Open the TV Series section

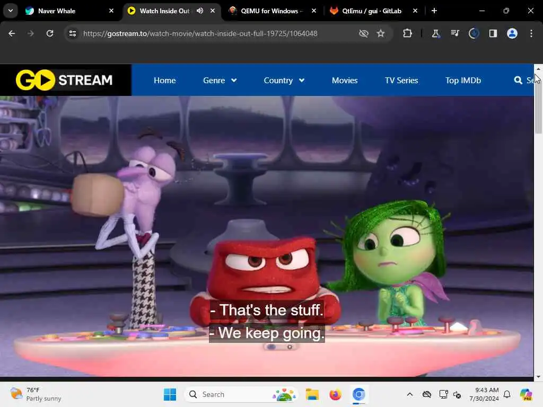tap(401, 81)
